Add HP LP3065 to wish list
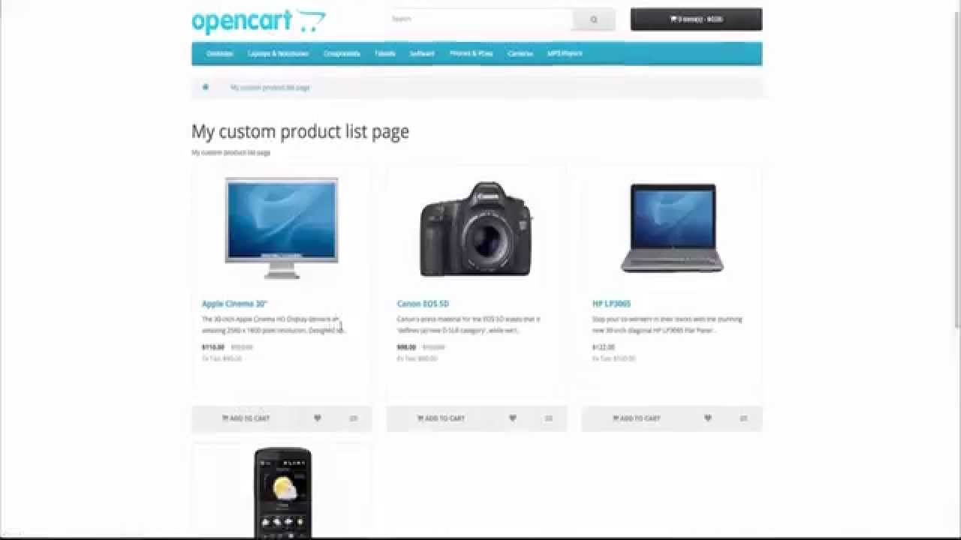Viewport: 961px width, 540px height. pos(708,418)
